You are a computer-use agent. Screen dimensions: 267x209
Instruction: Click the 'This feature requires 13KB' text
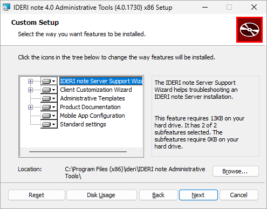[200, 132]
